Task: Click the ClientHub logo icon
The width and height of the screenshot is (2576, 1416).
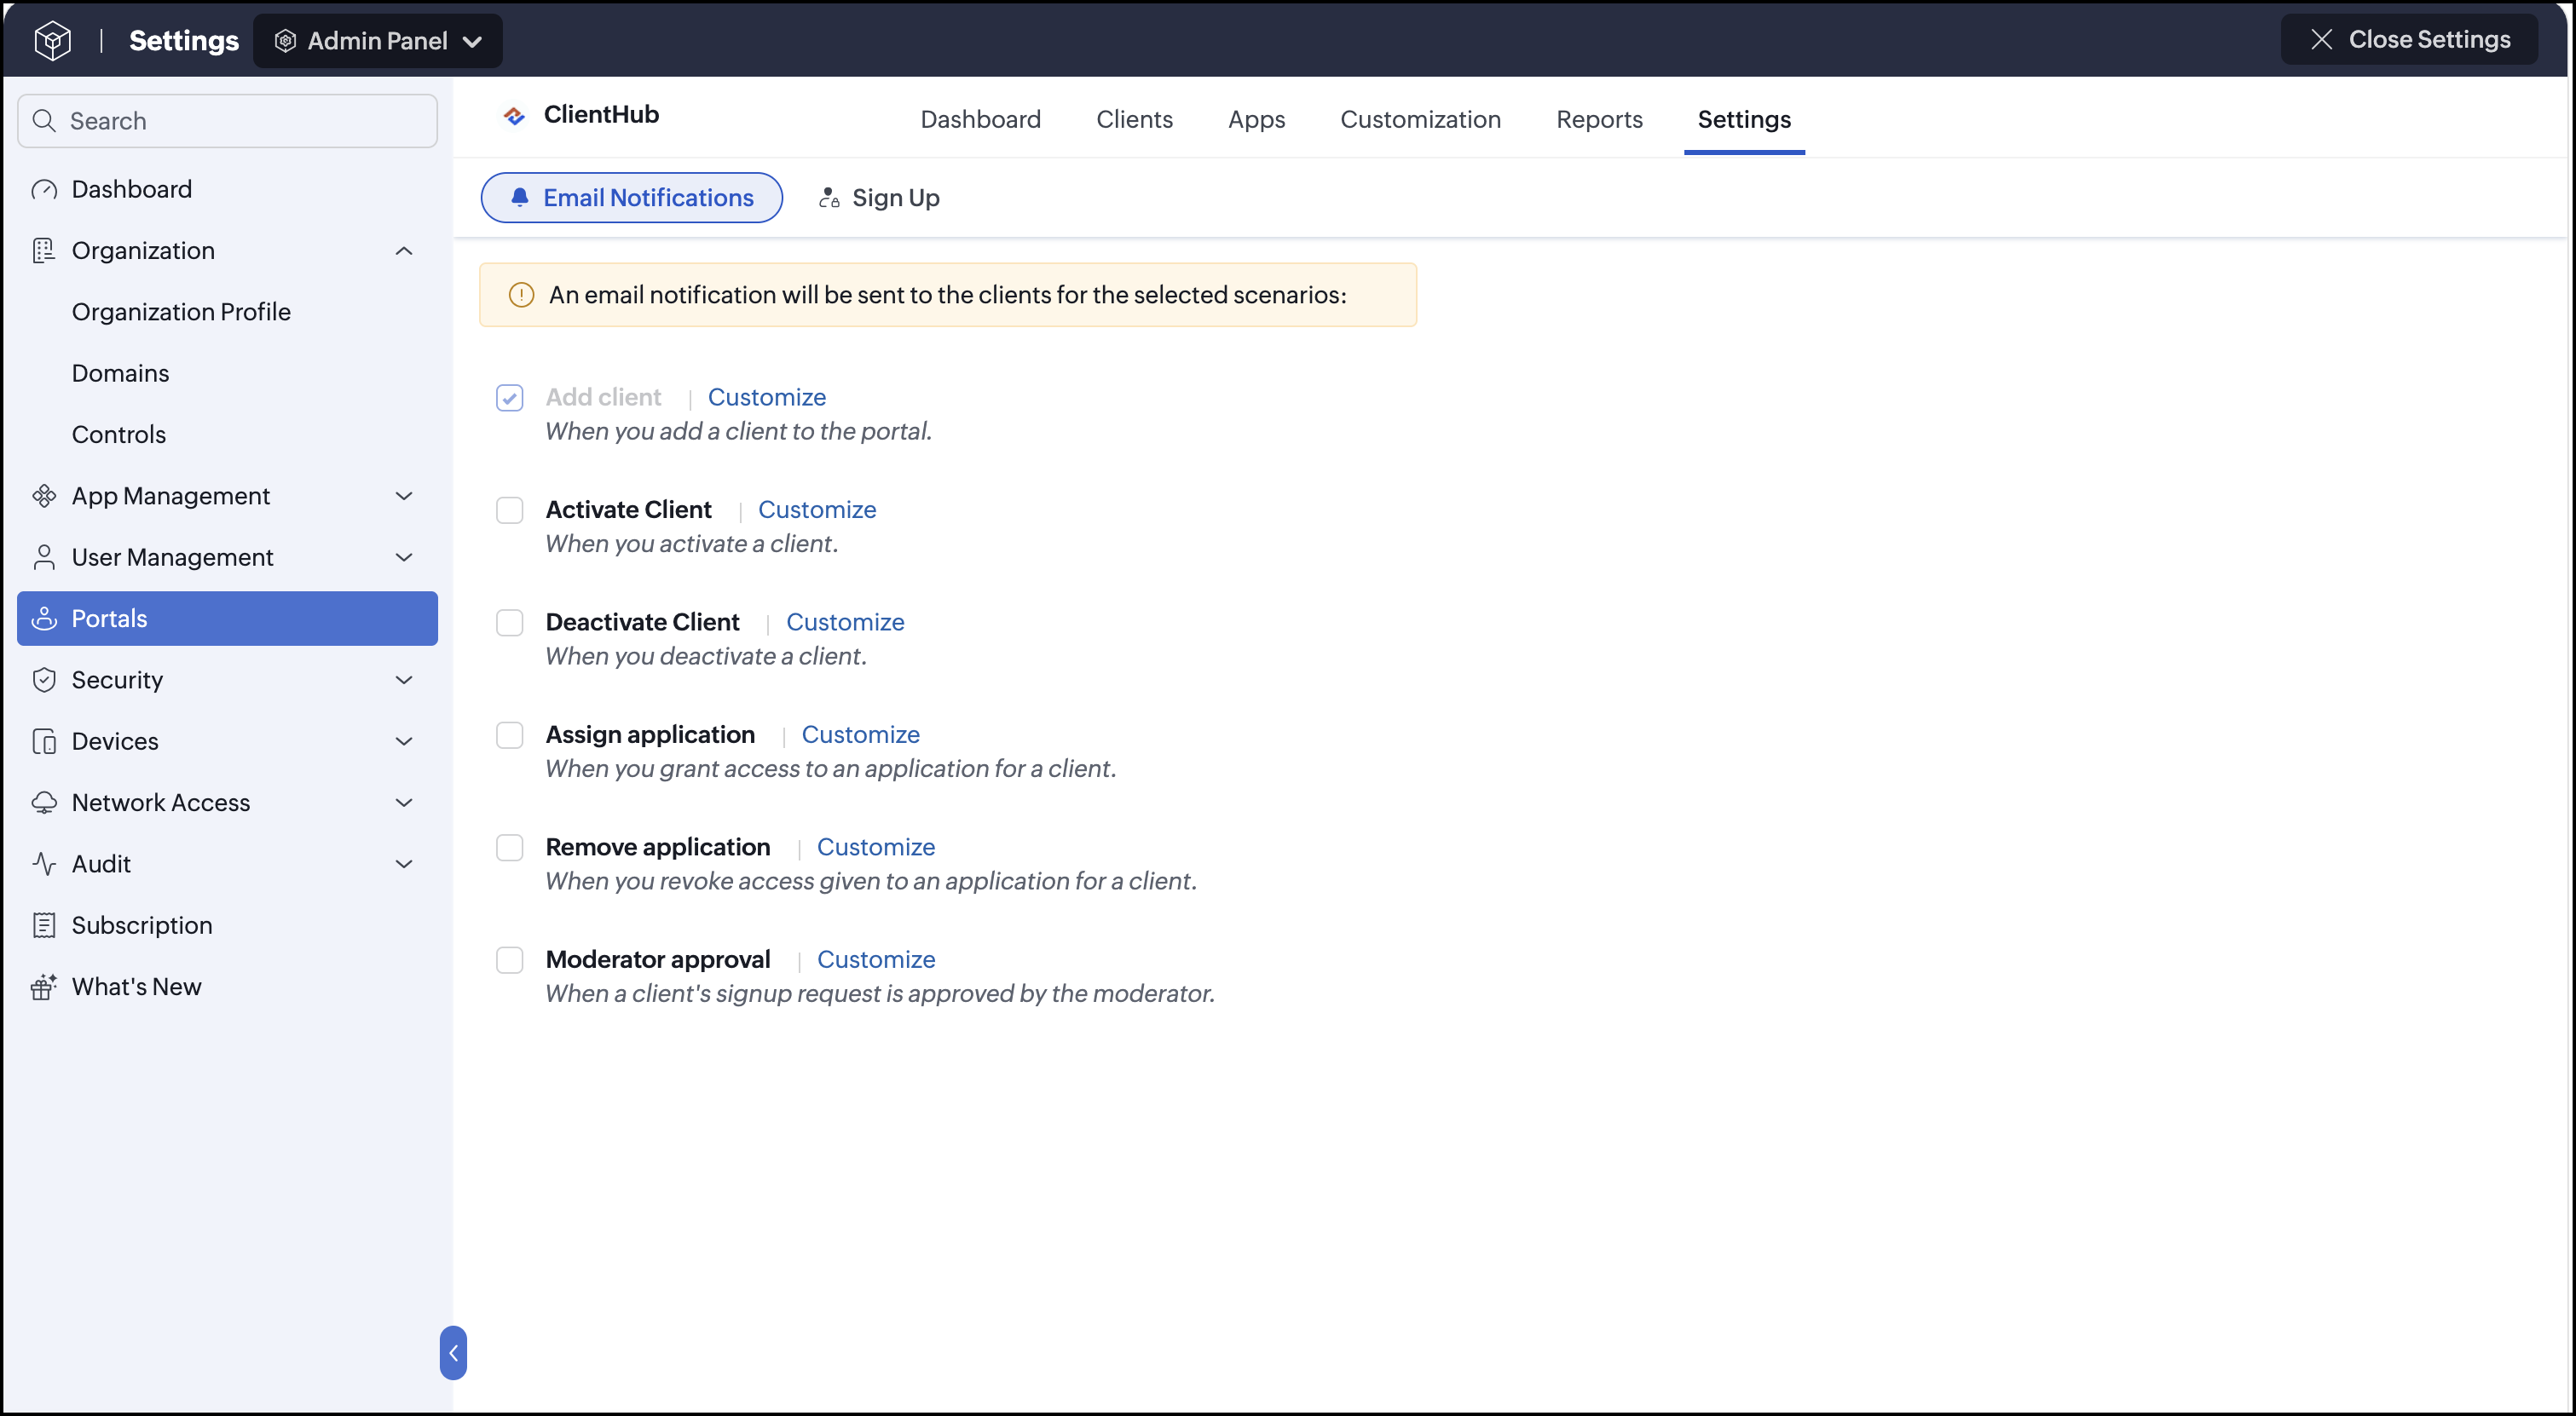Action: pos(514,116)
